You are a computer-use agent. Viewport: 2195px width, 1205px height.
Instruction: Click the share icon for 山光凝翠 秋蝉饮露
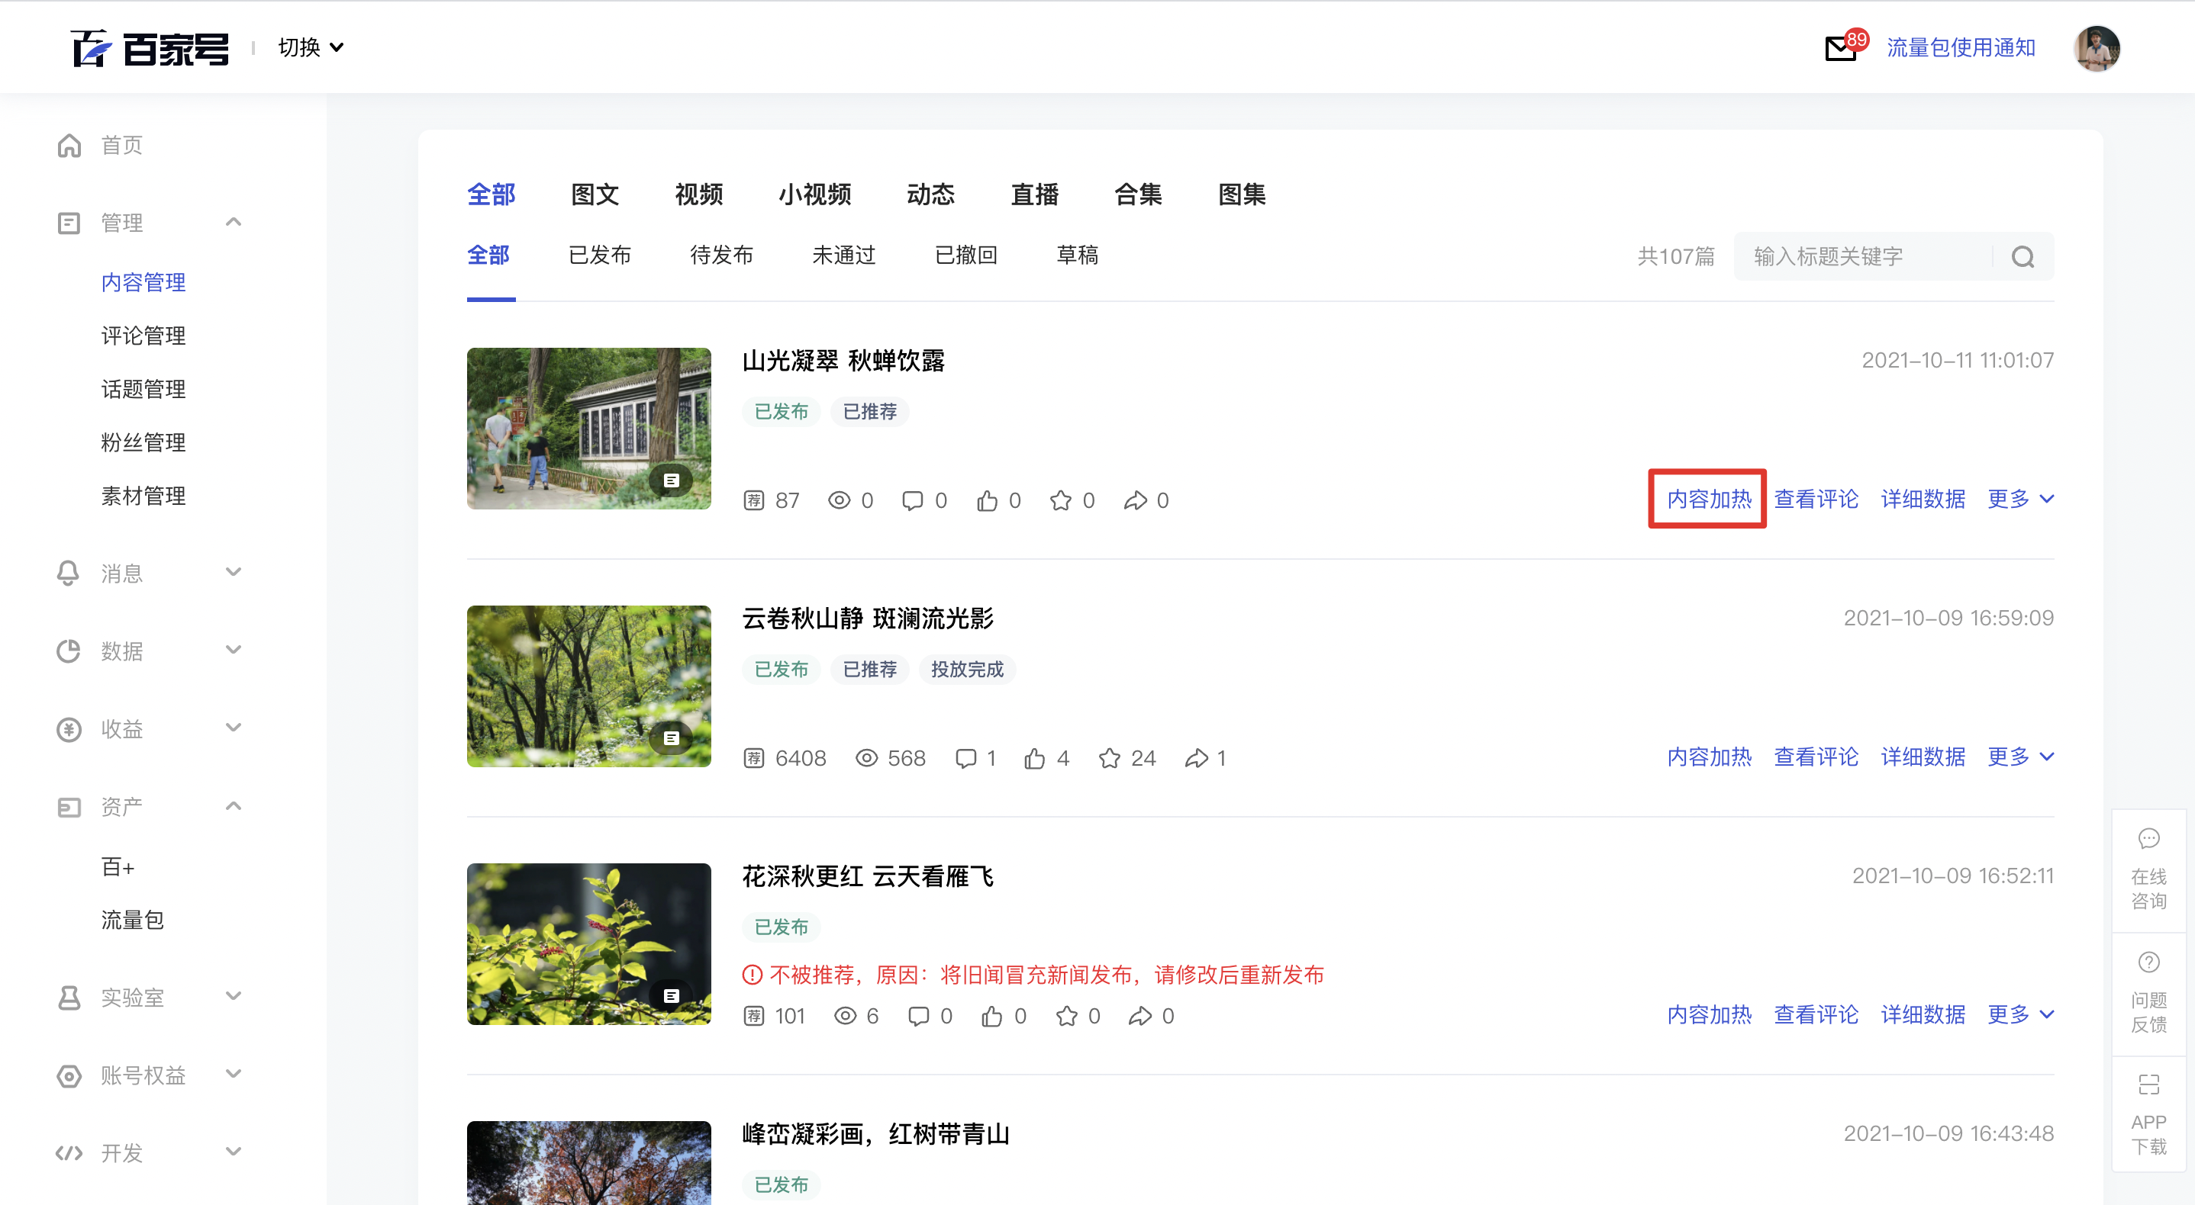point(1135,501)
